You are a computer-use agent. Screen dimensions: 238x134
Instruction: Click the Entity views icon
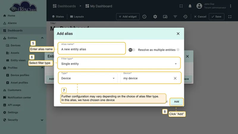click(x=8, y=60)
